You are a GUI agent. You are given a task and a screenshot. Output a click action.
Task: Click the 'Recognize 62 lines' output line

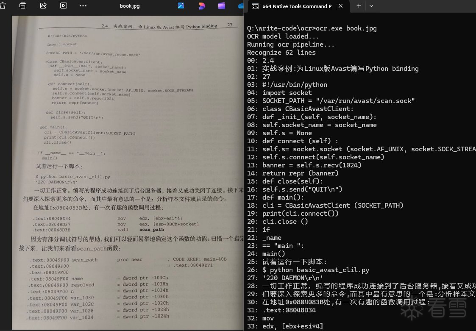(x=281, y=53)
